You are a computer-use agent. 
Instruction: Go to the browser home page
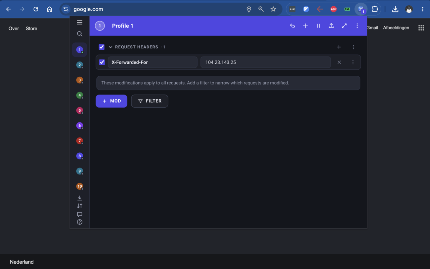pos(49,9)
